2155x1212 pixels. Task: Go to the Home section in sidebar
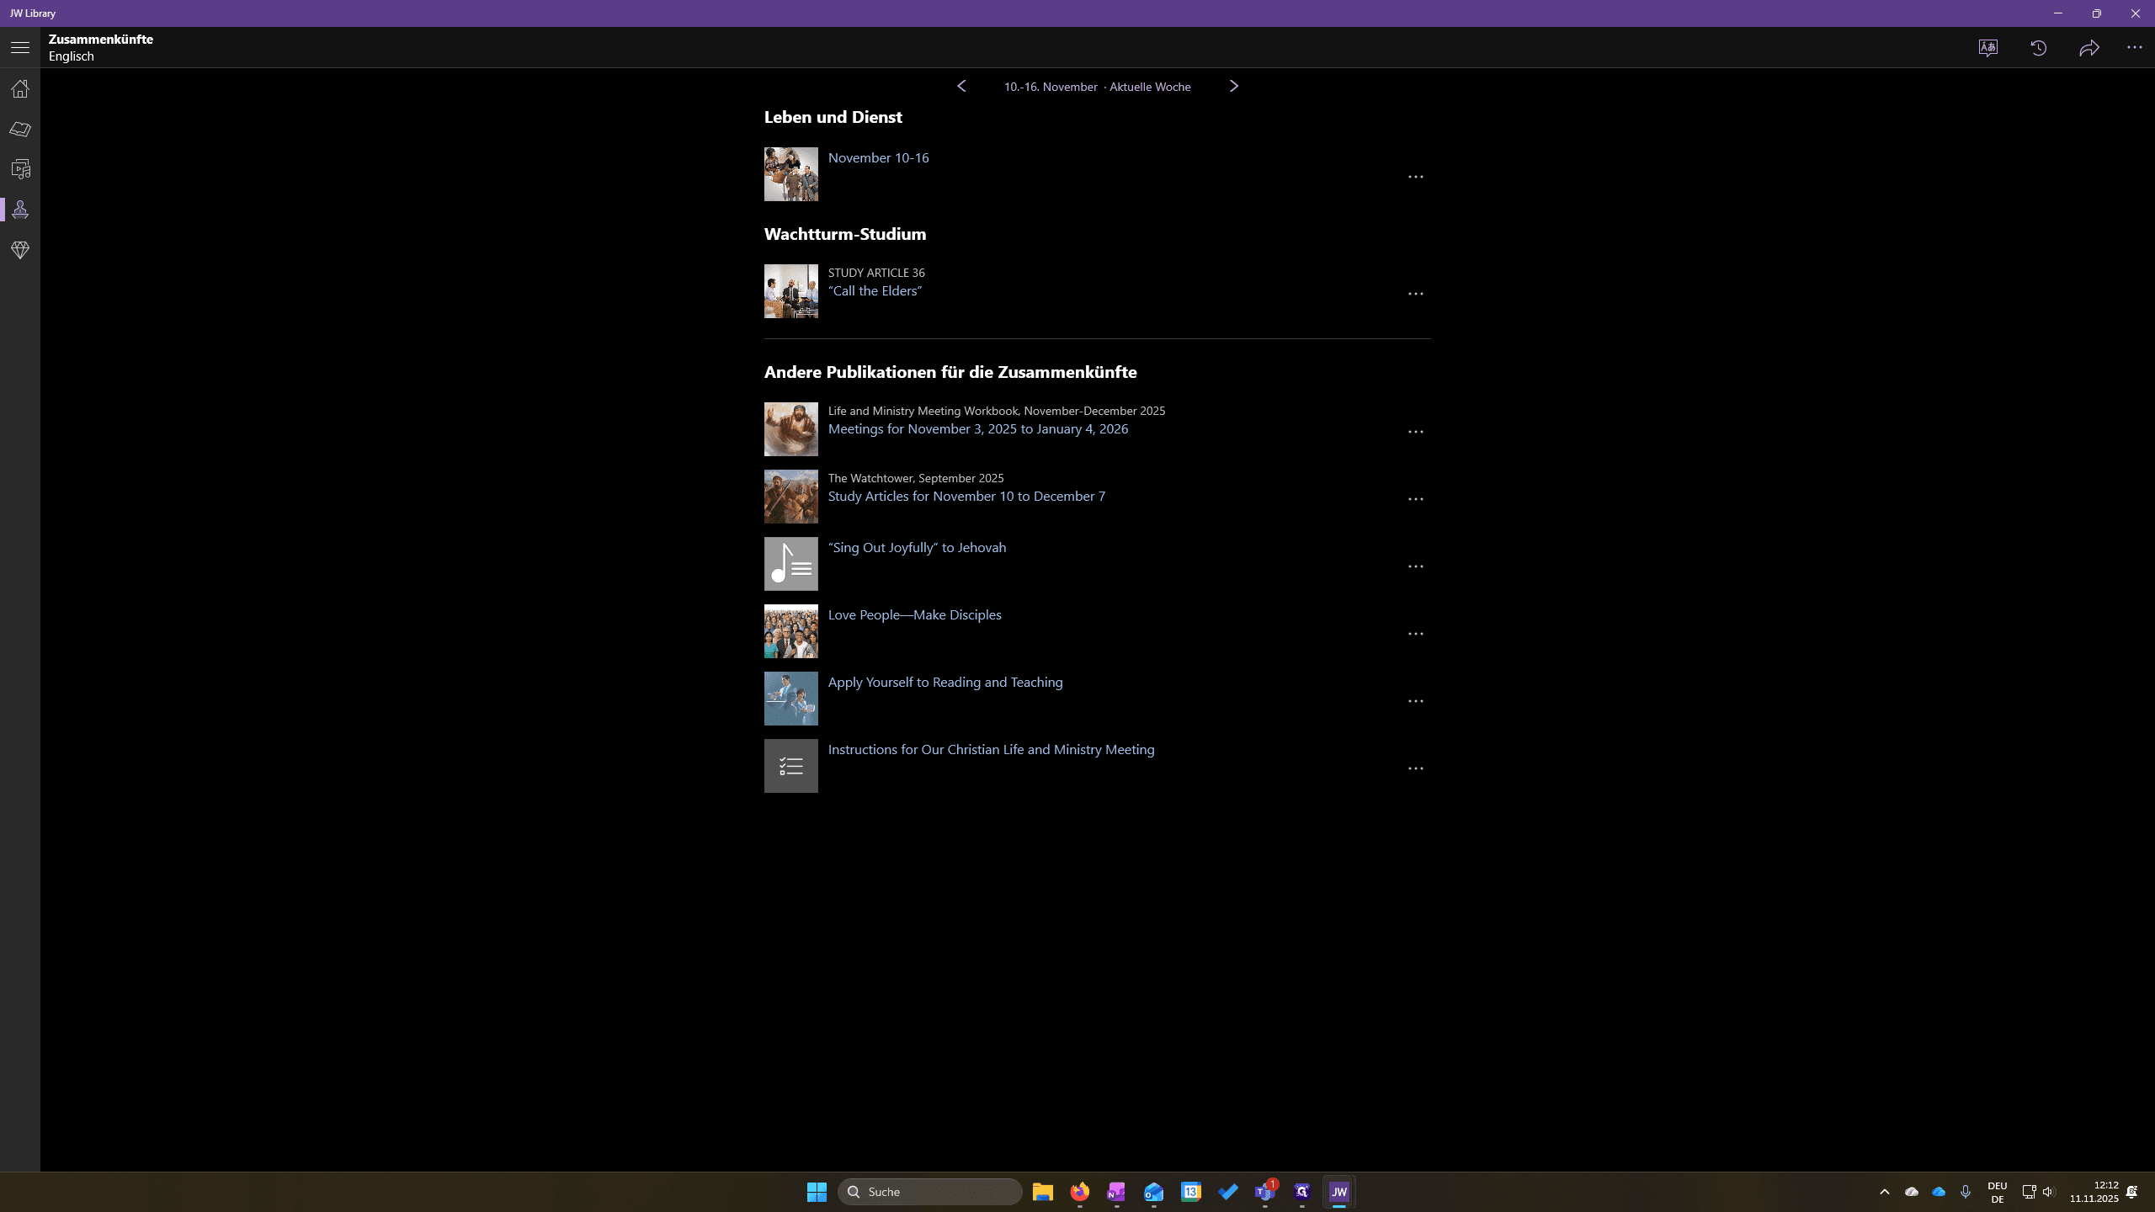[20, 88]
